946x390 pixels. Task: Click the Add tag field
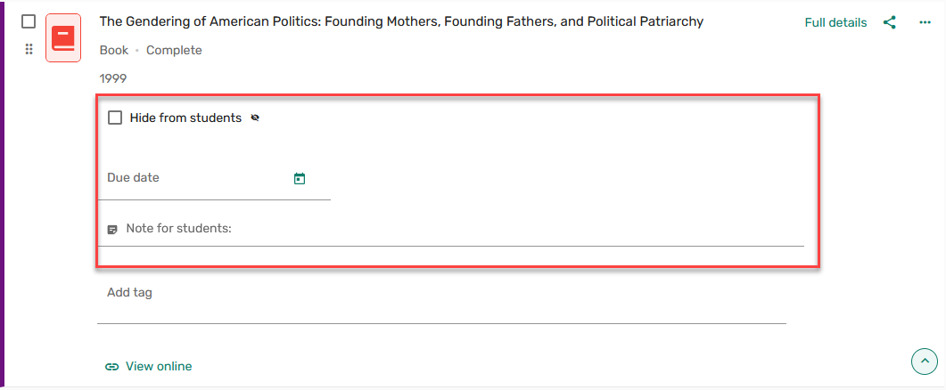441,293
